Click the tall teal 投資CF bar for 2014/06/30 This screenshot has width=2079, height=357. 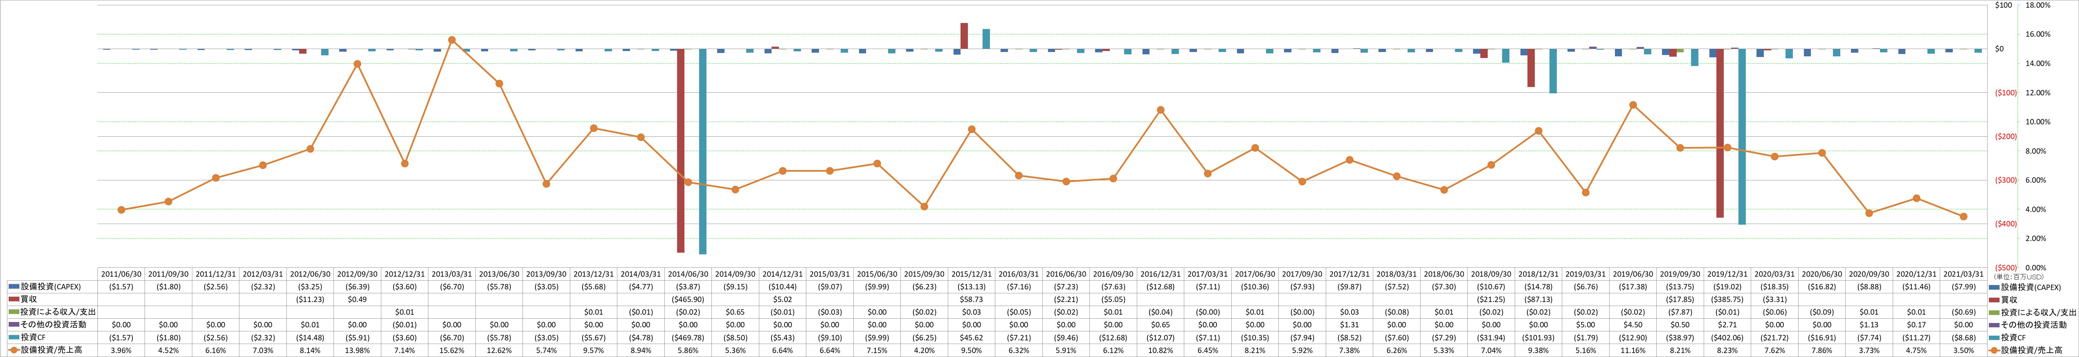tap(703, 152)
